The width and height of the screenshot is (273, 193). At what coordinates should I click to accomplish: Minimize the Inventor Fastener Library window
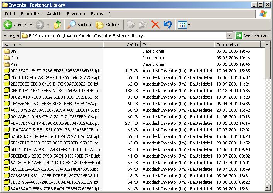pyautogui.click(x=254, y=5)
